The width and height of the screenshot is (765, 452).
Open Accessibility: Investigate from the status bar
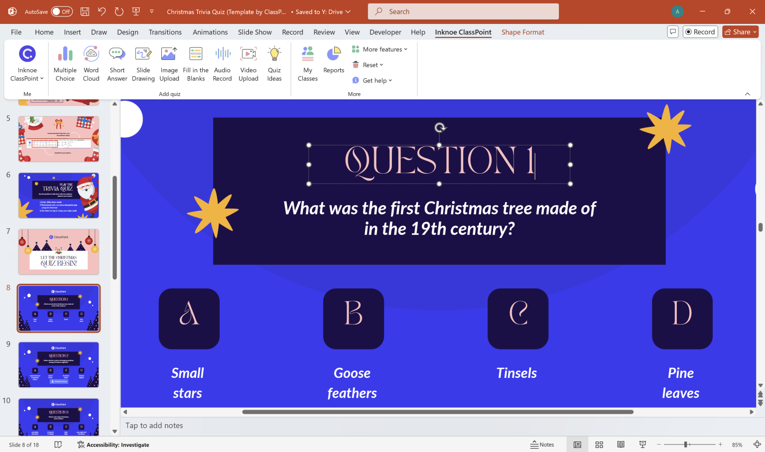coord(113,445)
